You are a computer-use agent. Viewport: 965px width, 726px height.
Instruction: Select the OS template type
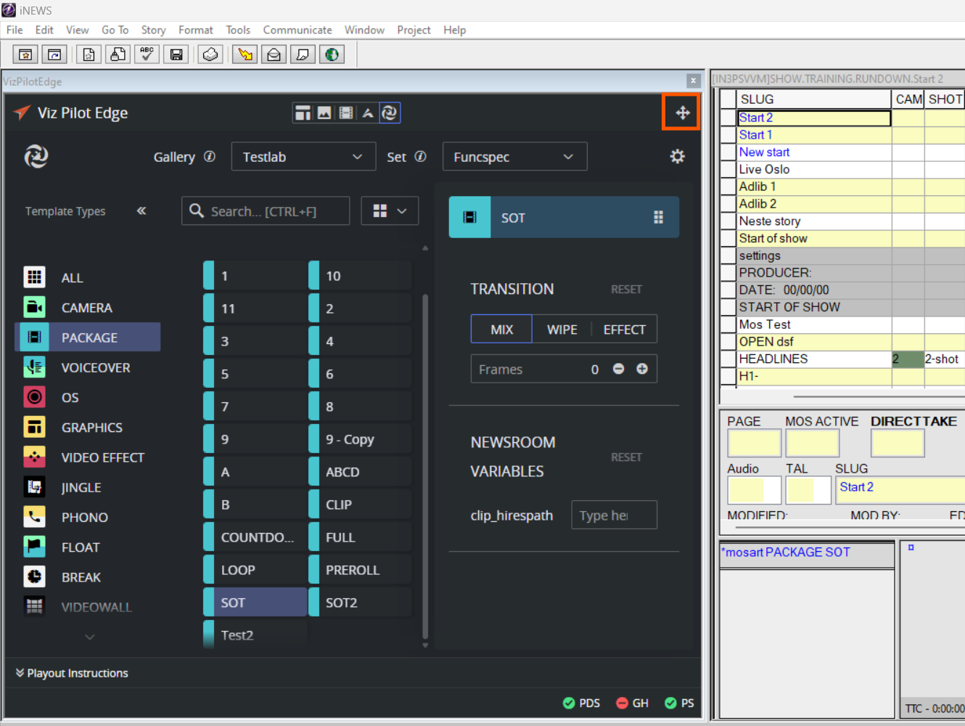(88, 397)
